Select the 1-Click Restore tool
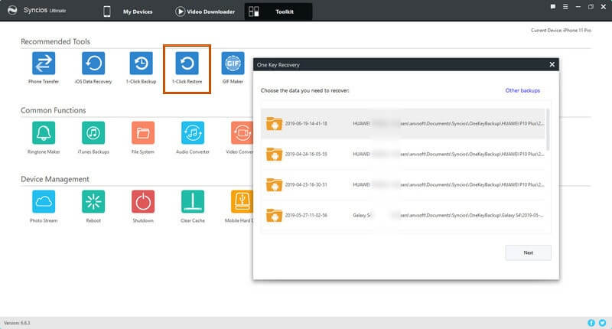This screenshot has height=329, width=612. coord(187,64)
